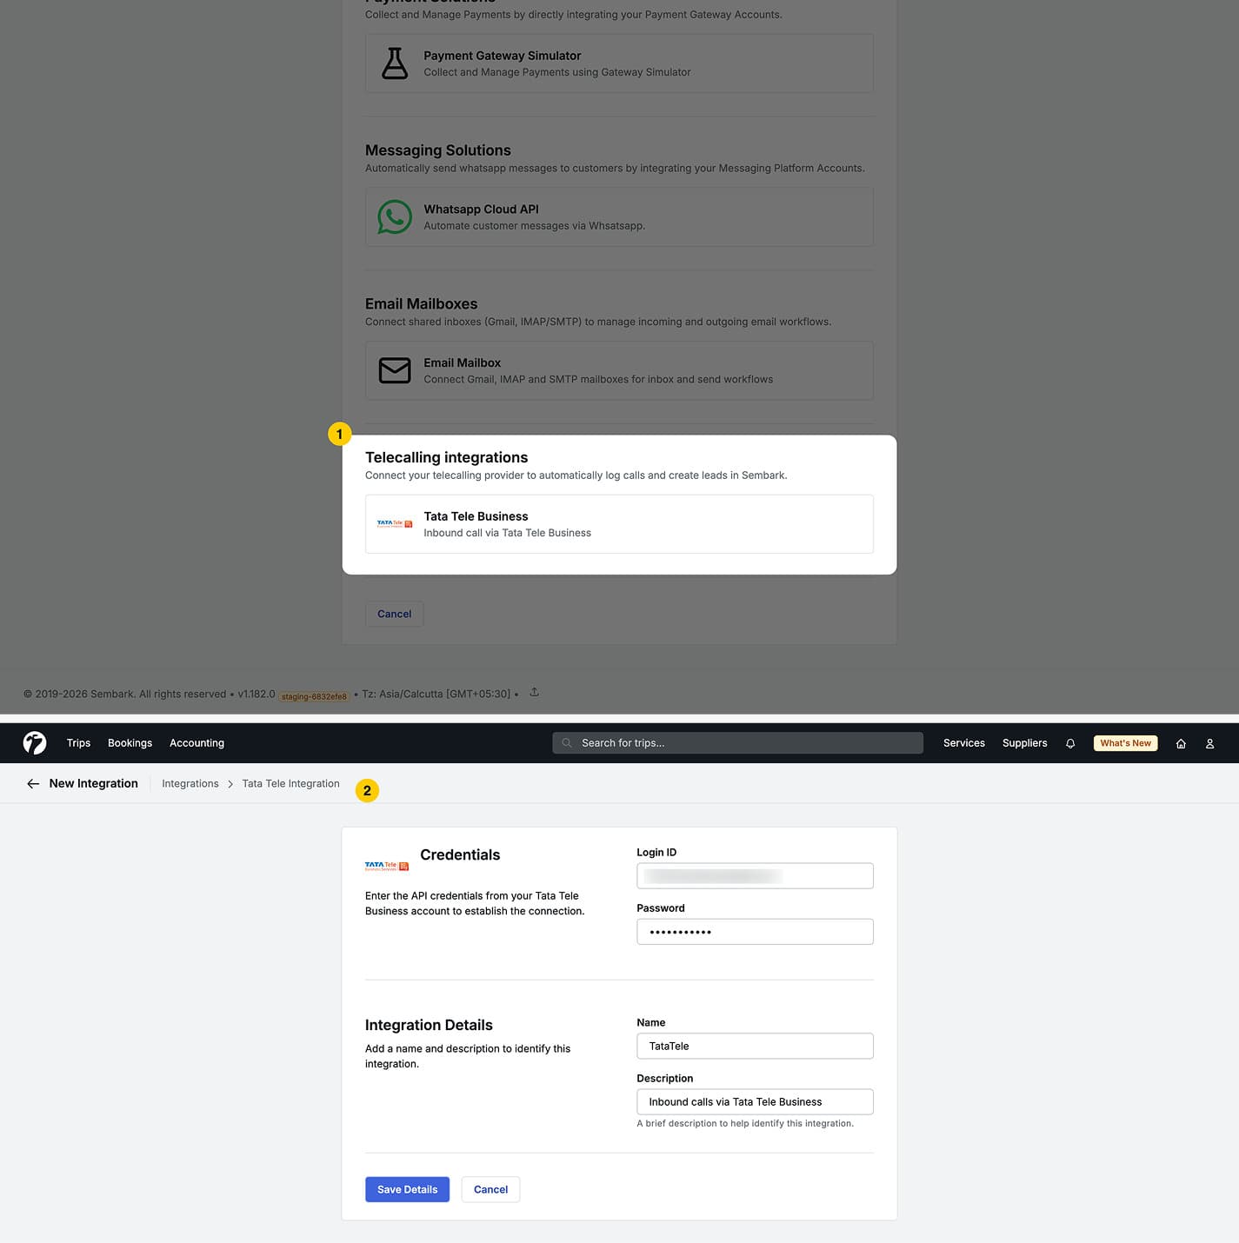1239x1243 pixels.
Task: Click the Email Mailboxes heading
Action: [421, 303]
